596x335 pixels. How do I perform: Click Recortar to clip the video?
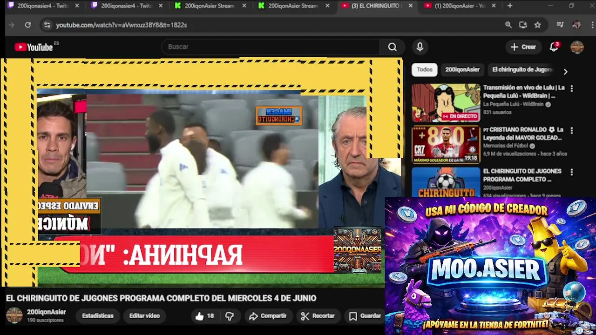318,316
